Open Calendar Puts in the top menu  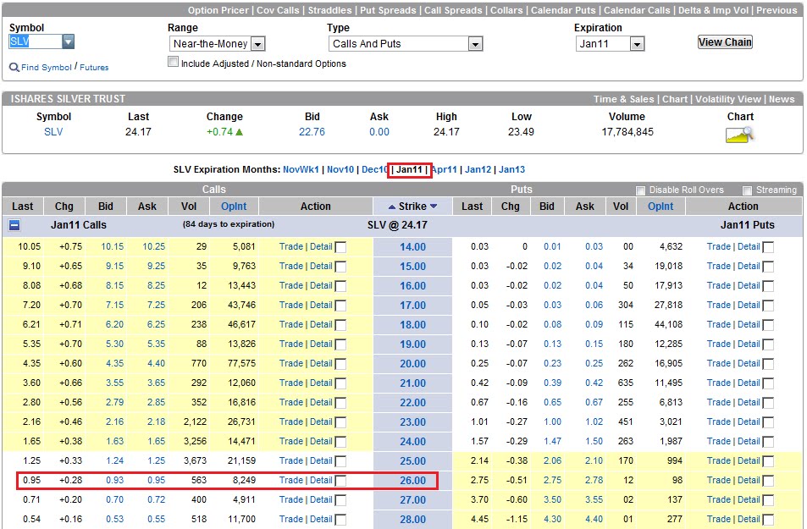point(563,10)
